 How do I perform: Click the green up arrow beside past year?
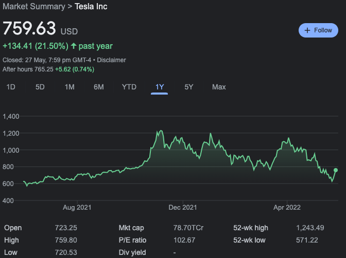74,46
